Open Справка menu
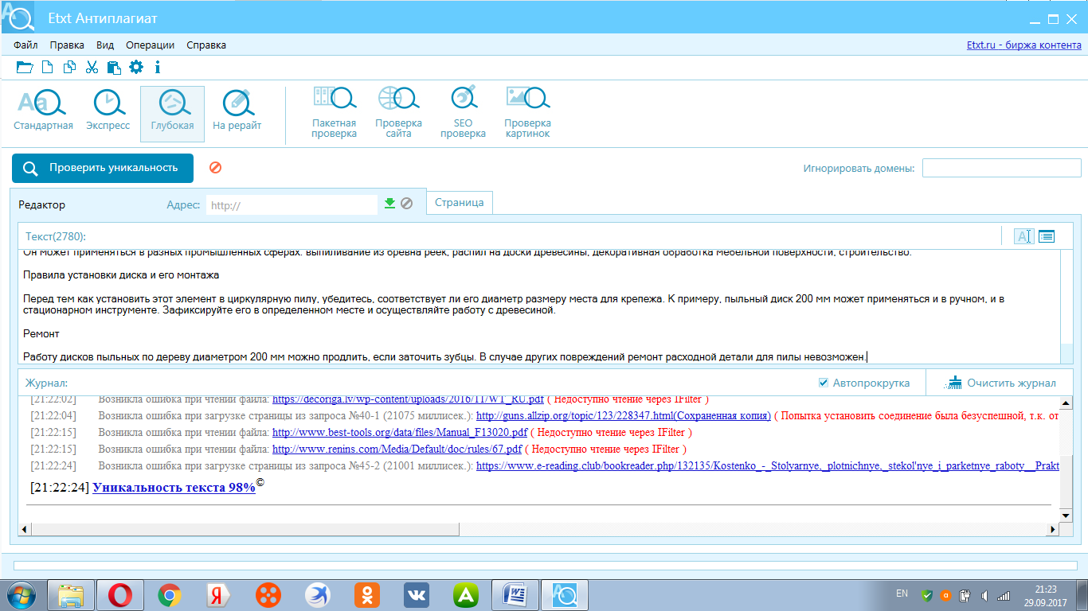This screenshot has height=611, width=1088. click(x=206, y=45)
